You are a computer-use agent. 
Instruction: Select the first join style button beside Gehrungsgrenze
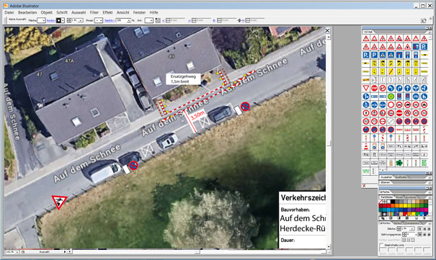[420, 235]
